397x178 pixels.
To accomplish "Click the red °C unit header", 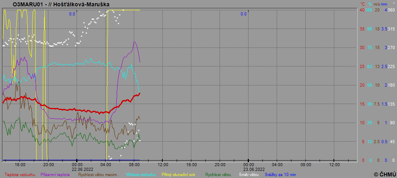I will (362, 4).
